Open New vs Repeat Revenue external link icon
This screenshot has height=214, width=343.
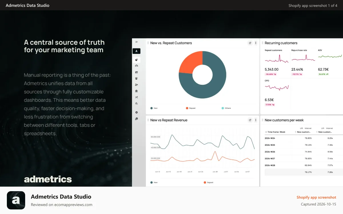[250, 120]
